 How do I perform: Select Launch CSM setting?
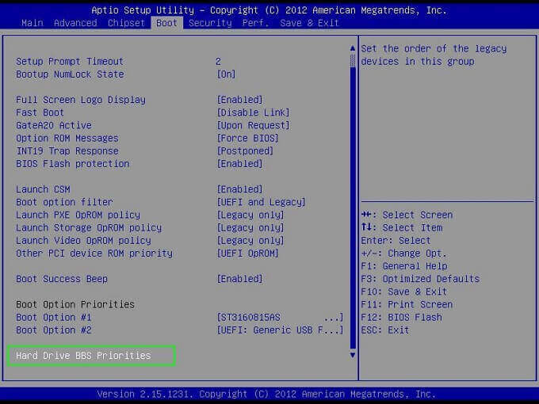[x=44, y=189]
